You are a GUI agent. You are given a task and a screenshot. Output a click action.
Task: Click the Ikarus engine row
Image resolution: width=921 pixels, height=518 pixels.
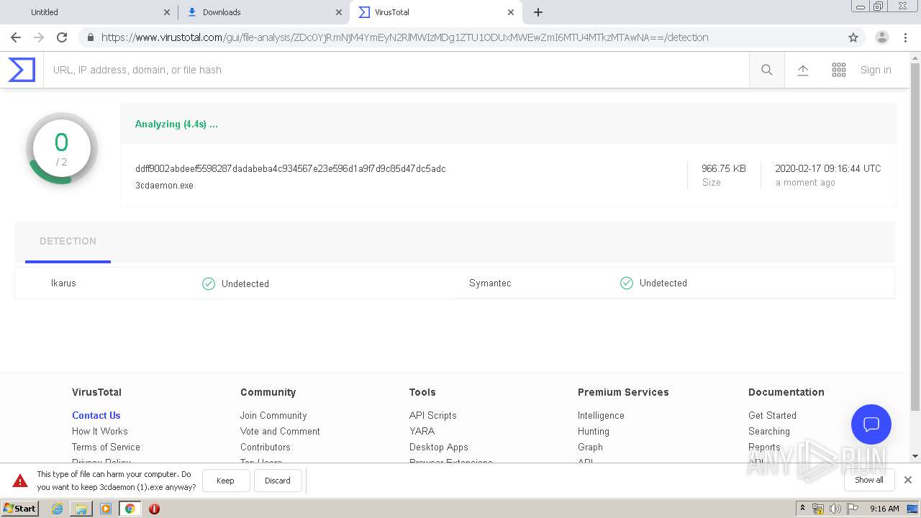click(234, 283)
